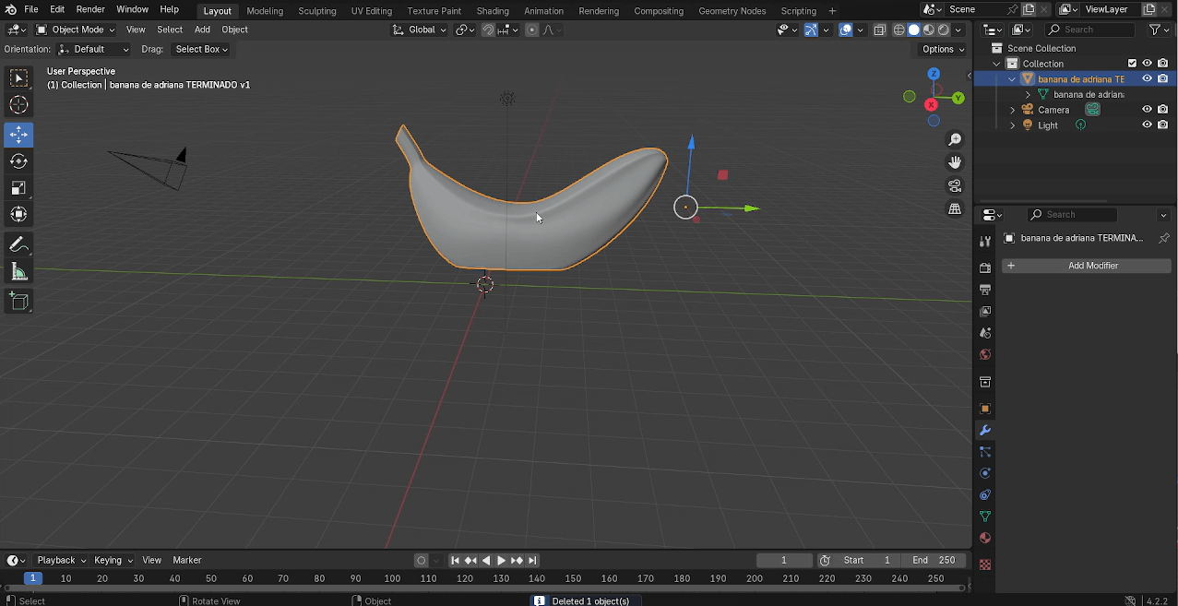1178x606 pixels.
Task: Toggle auto keying record button
Action: pyautogui.click(x=422, y=560)
